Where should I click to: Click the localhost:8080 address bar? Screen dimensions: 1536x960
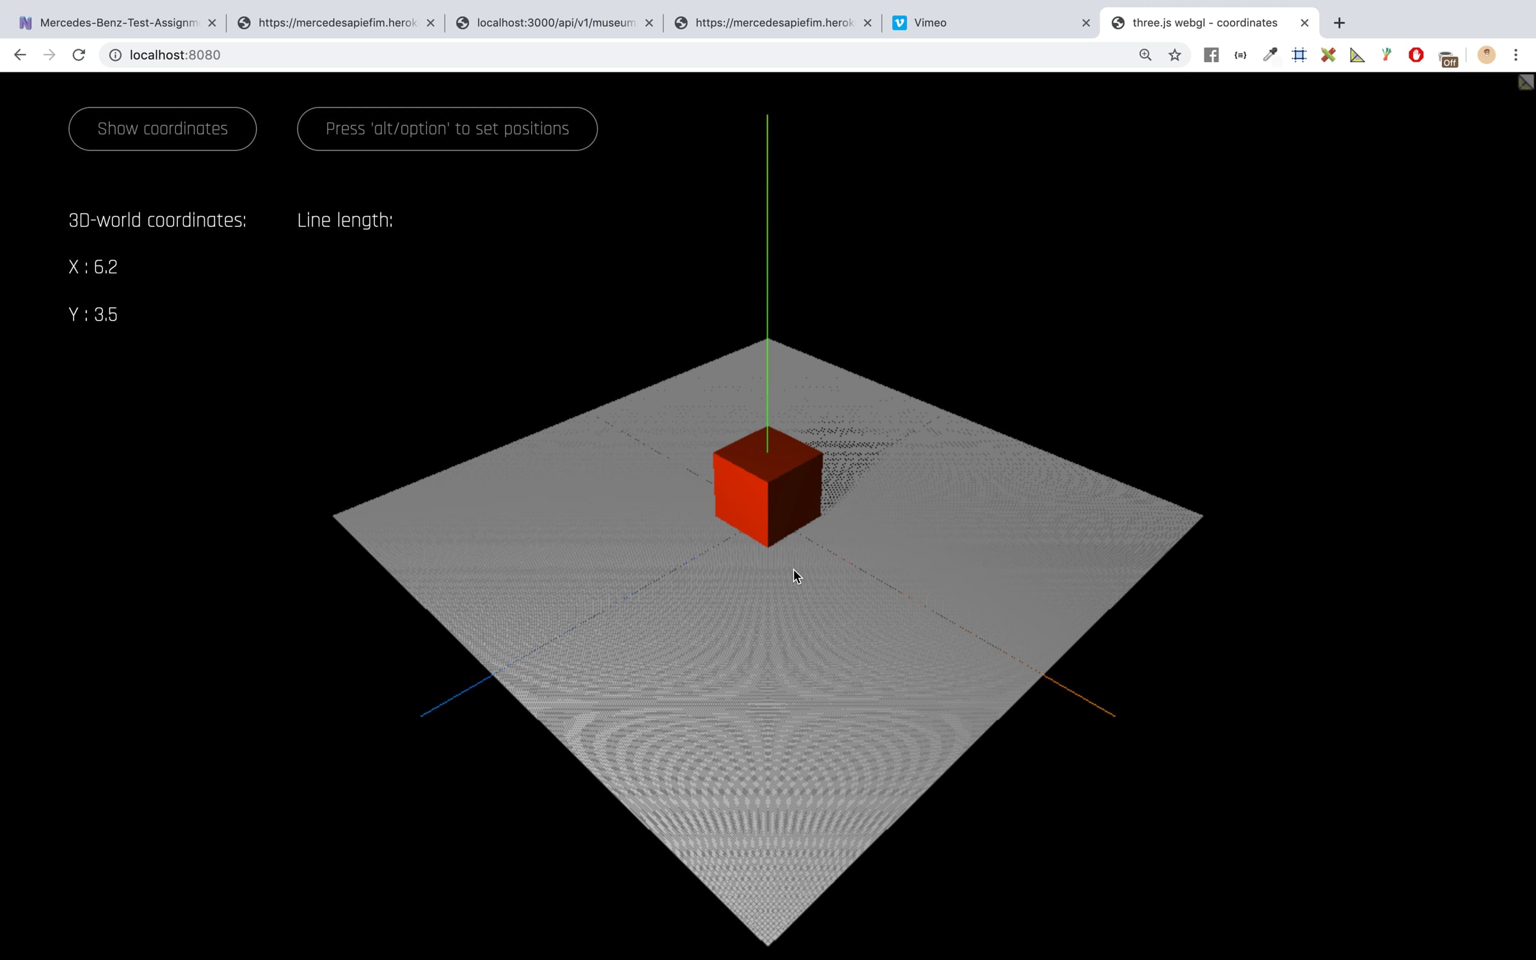(614, 55)
